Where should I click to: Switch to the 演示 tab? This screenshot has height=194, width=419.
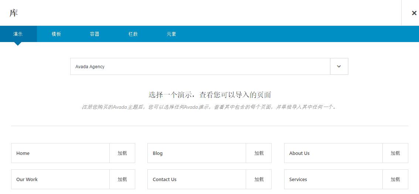pos(18,34)
